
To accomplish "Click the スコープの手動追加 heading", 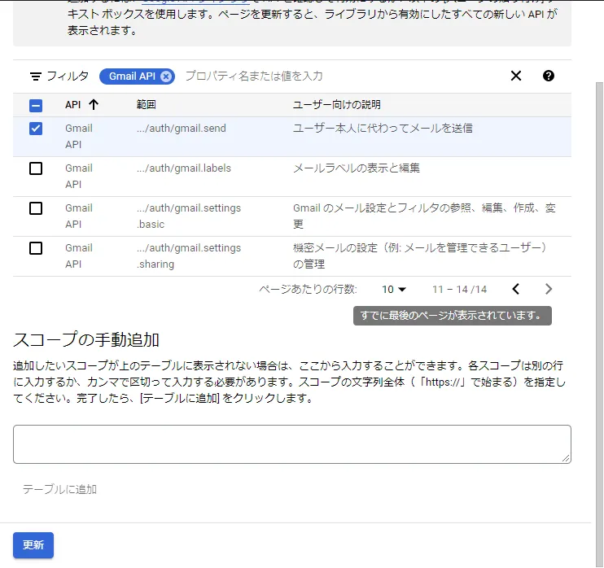I will click(x=86, y=339).
